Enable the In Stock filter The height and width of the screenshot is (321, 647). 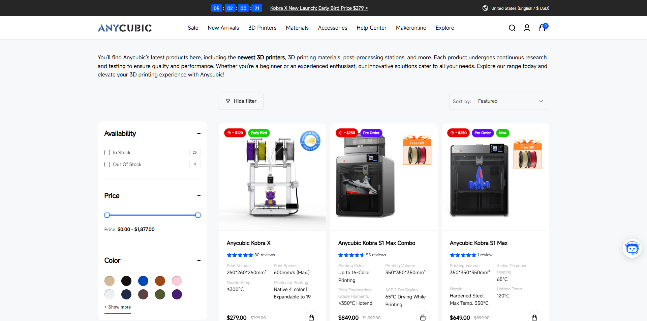click(x=107, y=153)
